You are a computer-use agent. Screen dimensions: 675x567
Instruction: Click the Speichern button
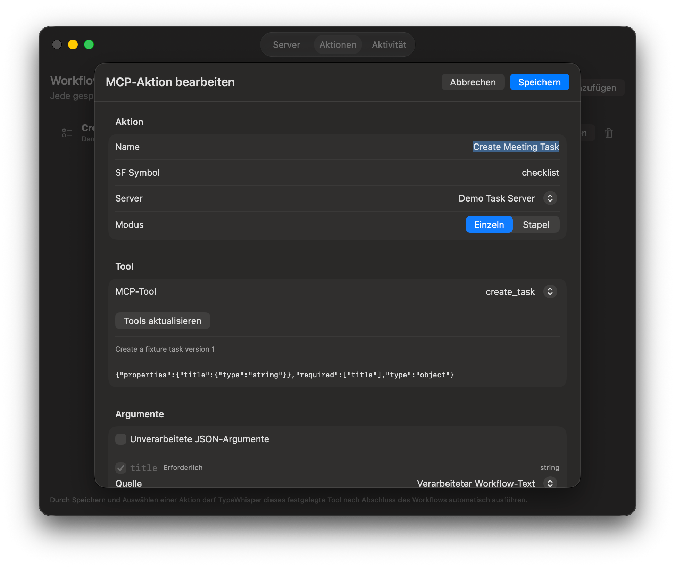[x=539, y=82]
